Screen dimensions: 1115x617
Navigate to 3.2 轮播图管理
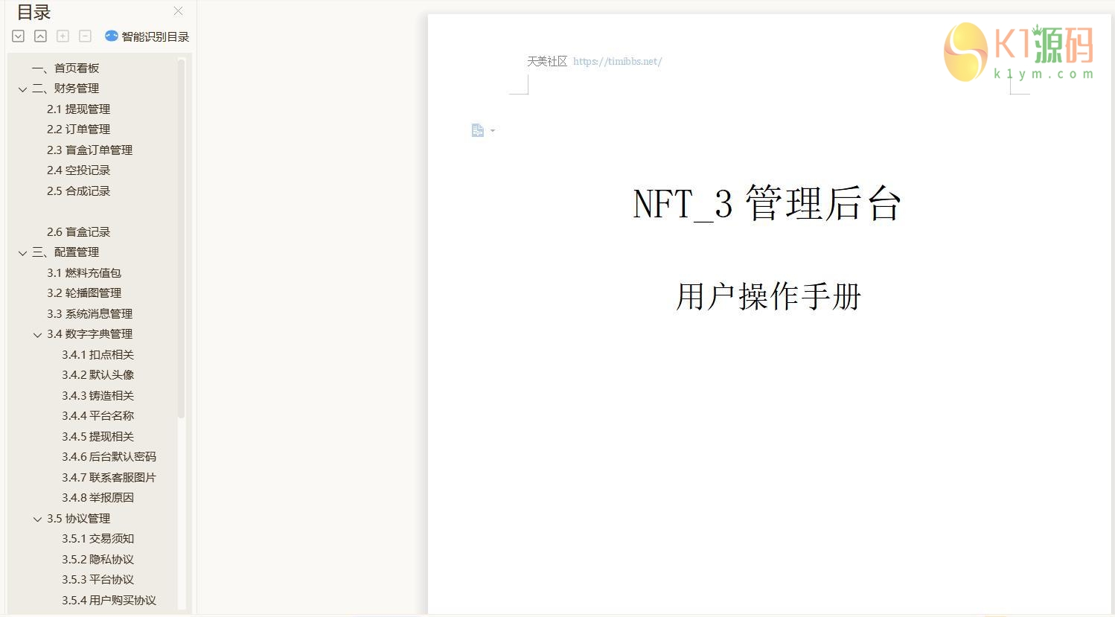(84, 293)
